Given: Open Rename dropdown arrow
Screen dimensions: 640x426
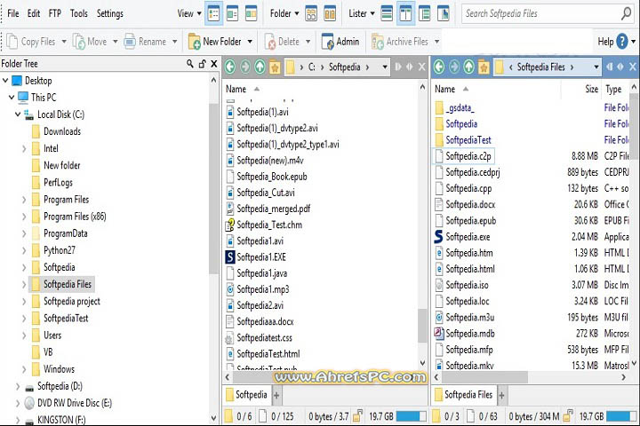Looking at the screenshot, I should click(175, 42).
